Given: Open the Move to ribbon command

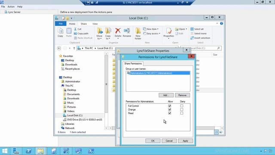Looking at the screenshot, I should (99, 34).
